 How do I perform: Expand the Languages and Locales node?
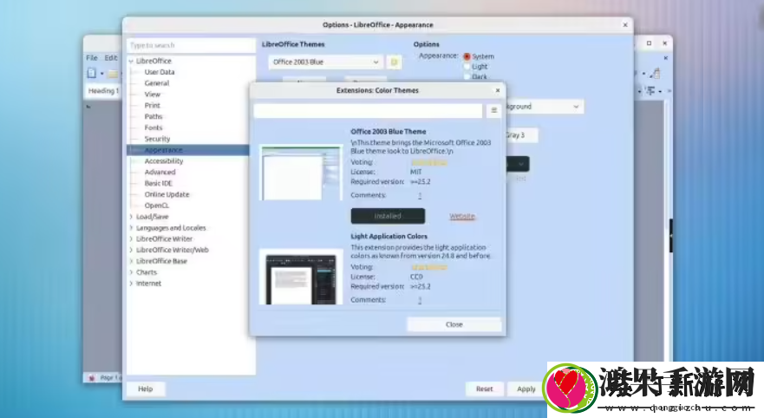[131, 227]
